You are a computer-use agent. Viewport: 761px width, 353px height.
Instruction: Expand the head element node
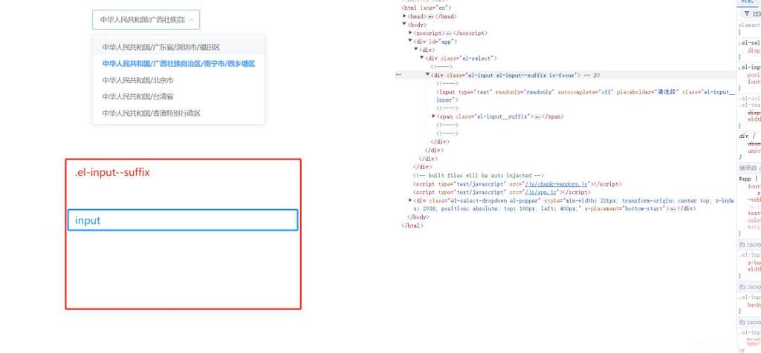405,16
